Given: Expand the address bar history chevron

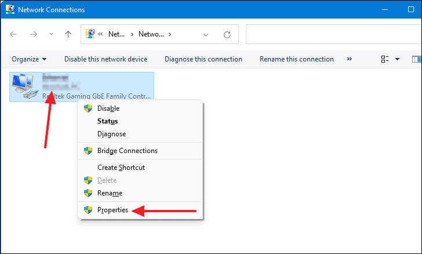Looking at the screenshot, I should 206,34.
